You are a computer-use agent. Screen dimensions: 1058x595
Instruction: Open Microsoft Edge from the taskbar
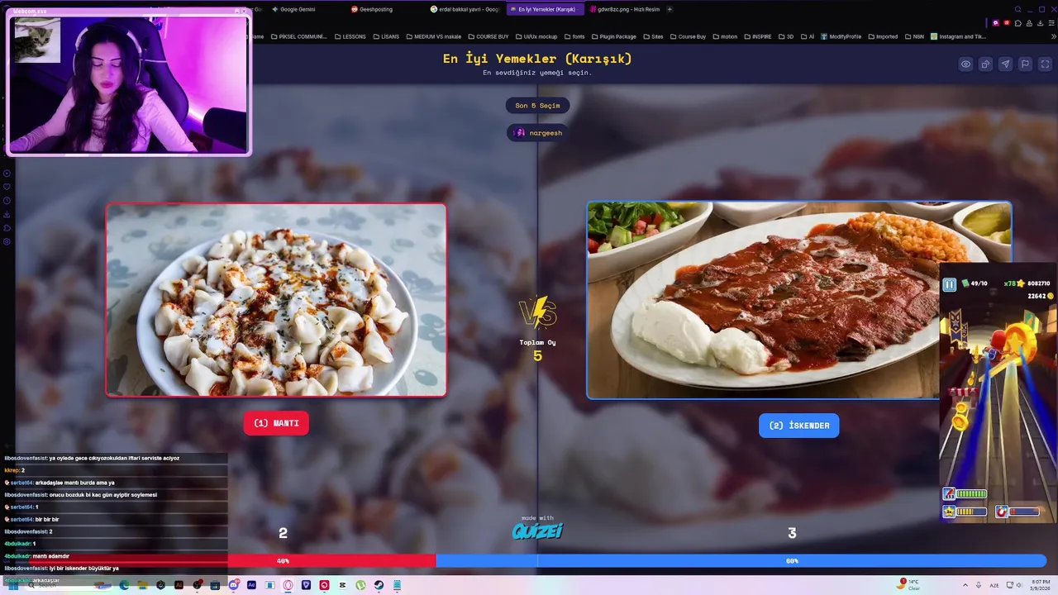[x=124, y=585]
